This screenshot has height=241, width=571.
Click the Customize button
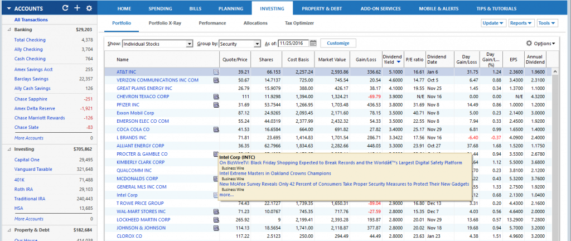coord(338,44)
